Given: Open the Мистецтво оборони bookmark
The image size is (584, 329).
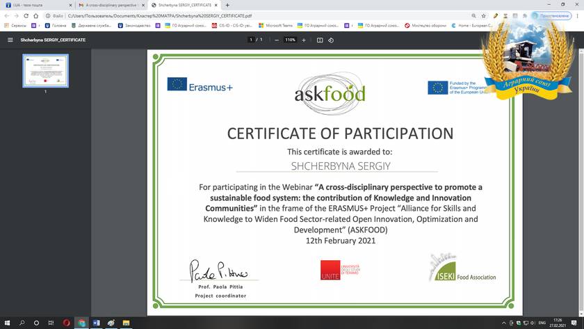Looking at the screenshot, I should [x=425, y=25].
